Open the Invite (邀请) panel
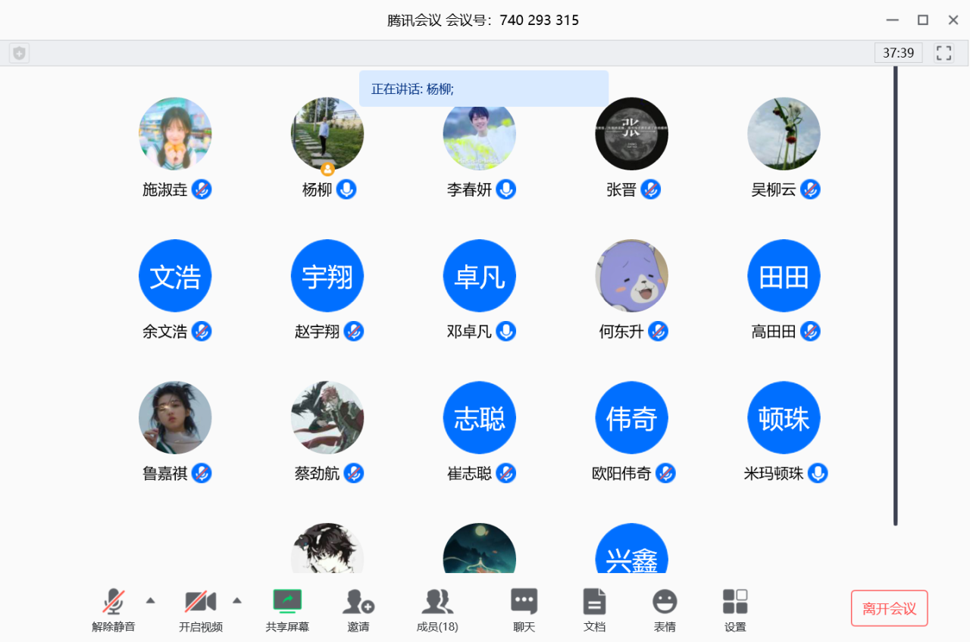The width and height of the screenshot is (970, 642). coord(358,603)
